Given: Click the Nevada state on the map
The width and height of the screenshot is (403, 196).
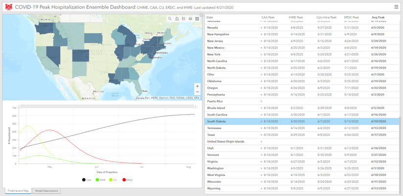Looking at the screenshot, I should tap(53, 55).
